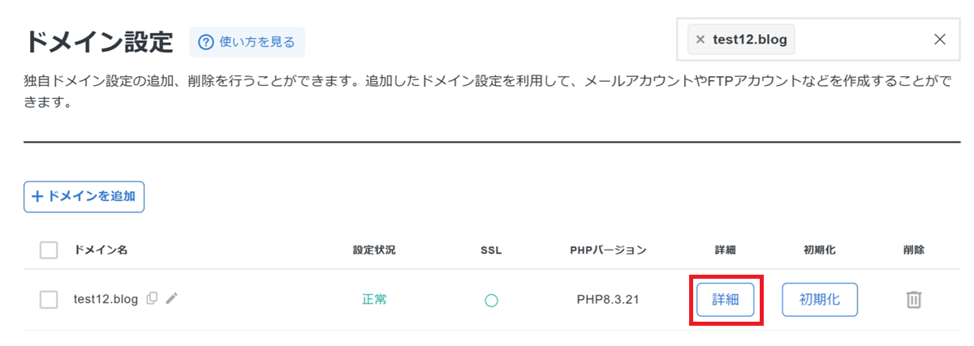The height and width of the screenshot is (346, 974).
Task: Click the 正常 status text
Action: [x=374, y=300]
